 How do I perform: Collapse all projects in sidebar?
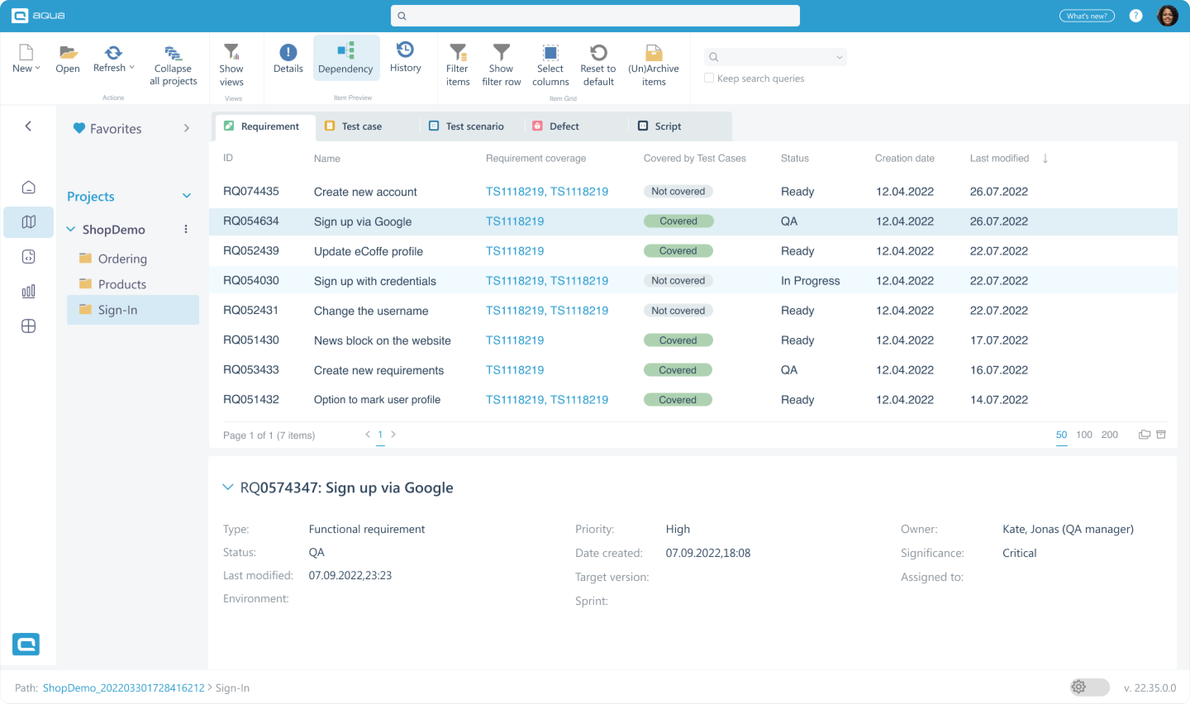click(x=173, y=63)
